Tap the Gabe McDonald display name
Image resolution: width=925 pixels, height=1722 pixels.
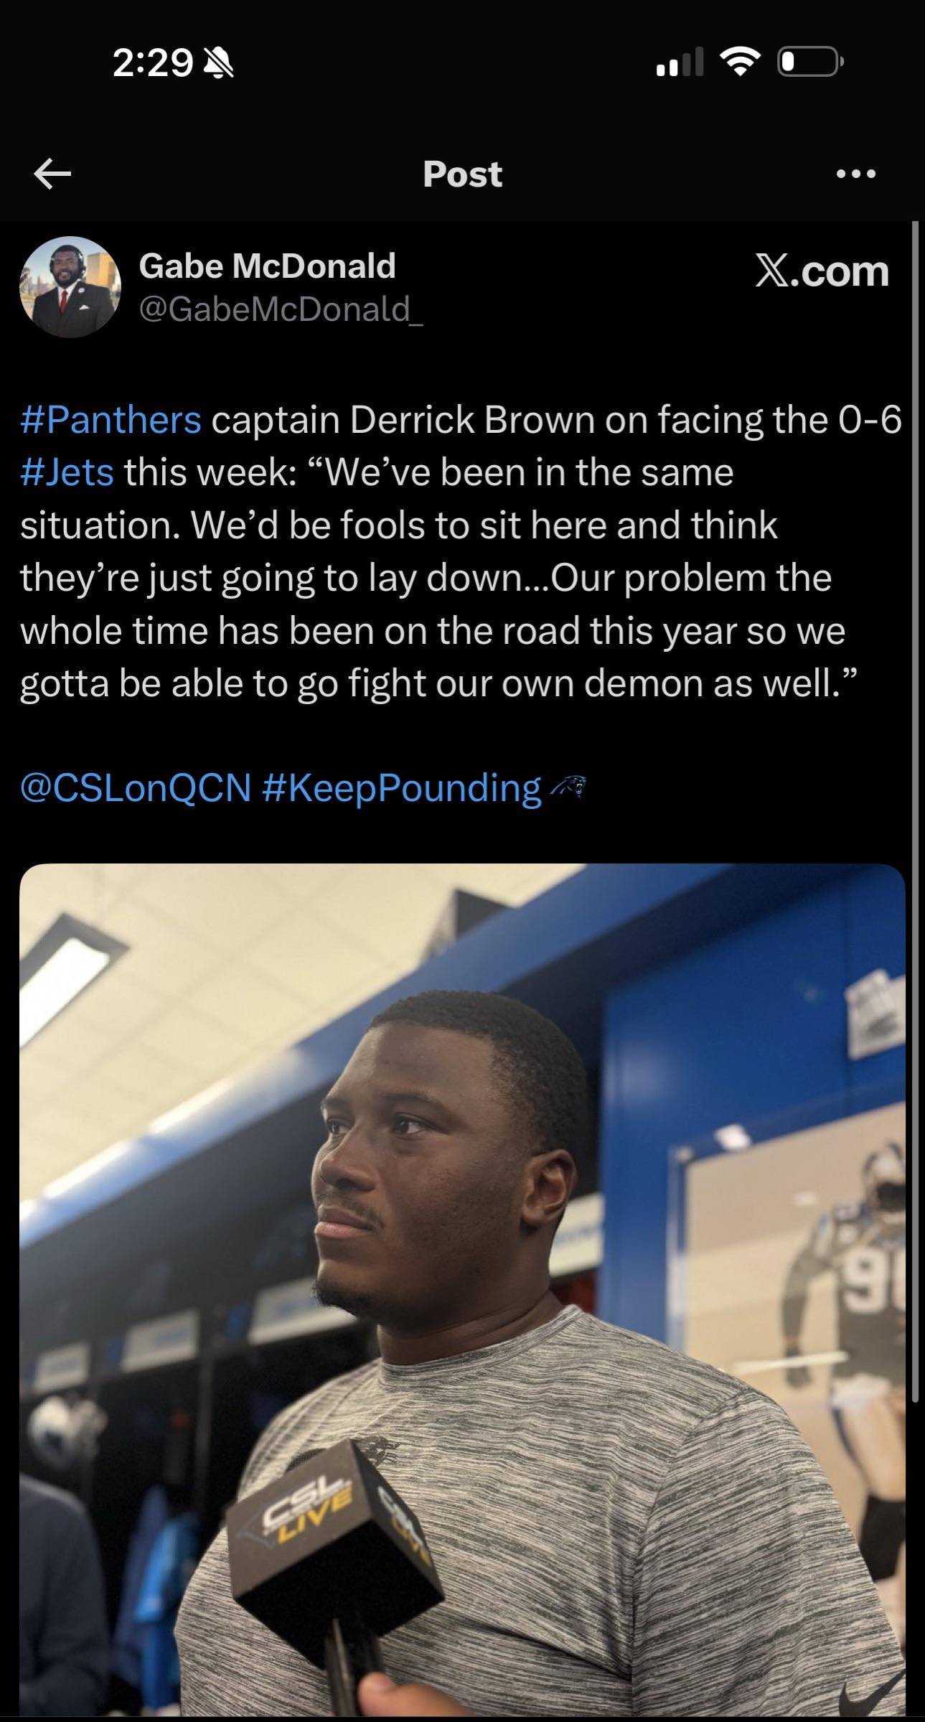coord(267,266)
